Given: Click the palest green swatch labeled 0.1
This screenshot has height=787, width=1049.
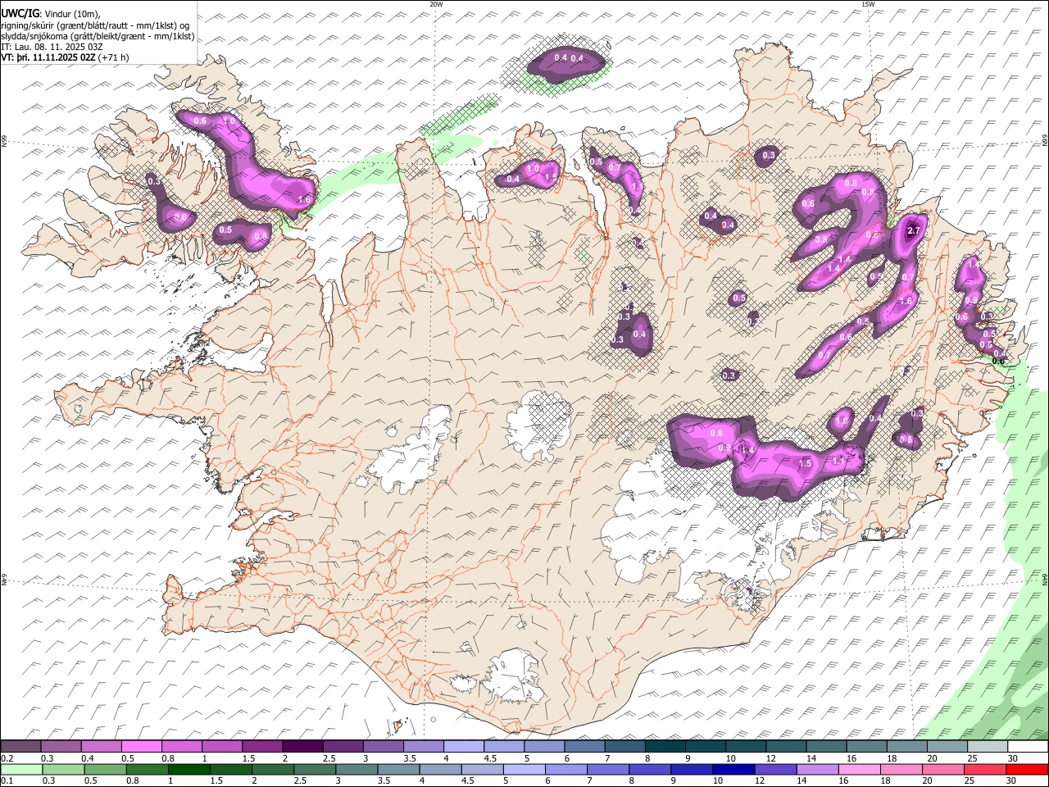Looking at the screenshot, I should click(21, 770).
